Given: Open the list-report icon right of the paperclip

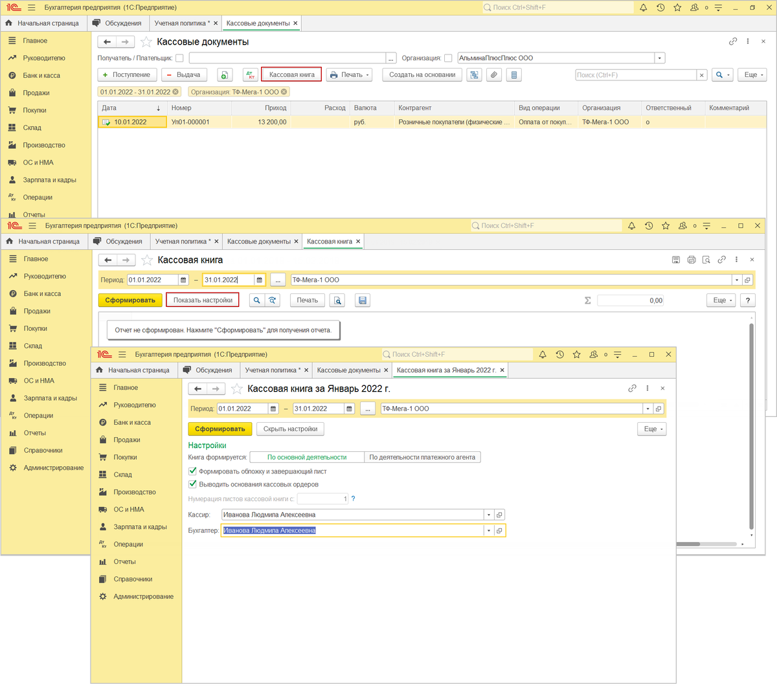Looking at the screenshot, I should click(514, 75).
